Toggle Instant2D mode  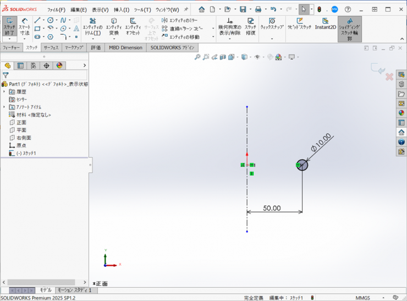pos(325,24)
